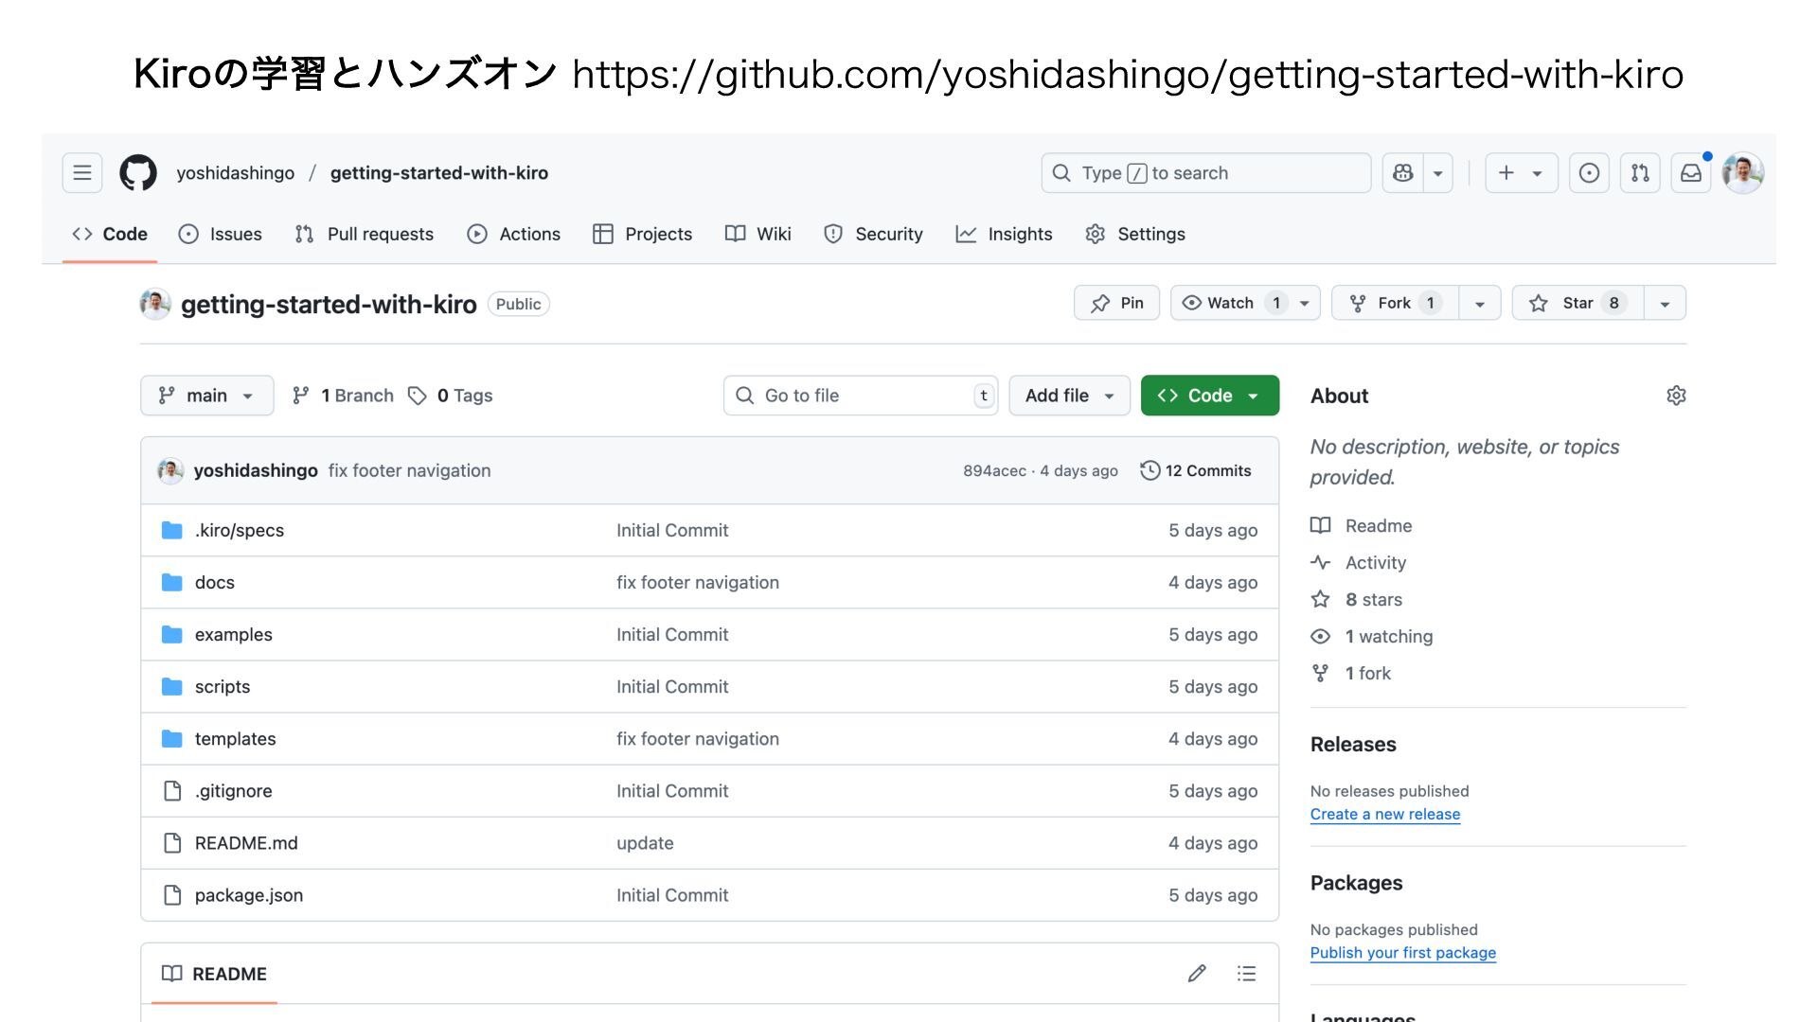Click the Packages heading
This screenshot has height=1022, width=1818.
[x=1357, y=883]
